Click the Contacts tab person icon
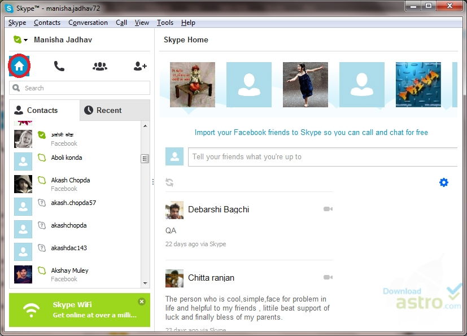 click(19, 110)
